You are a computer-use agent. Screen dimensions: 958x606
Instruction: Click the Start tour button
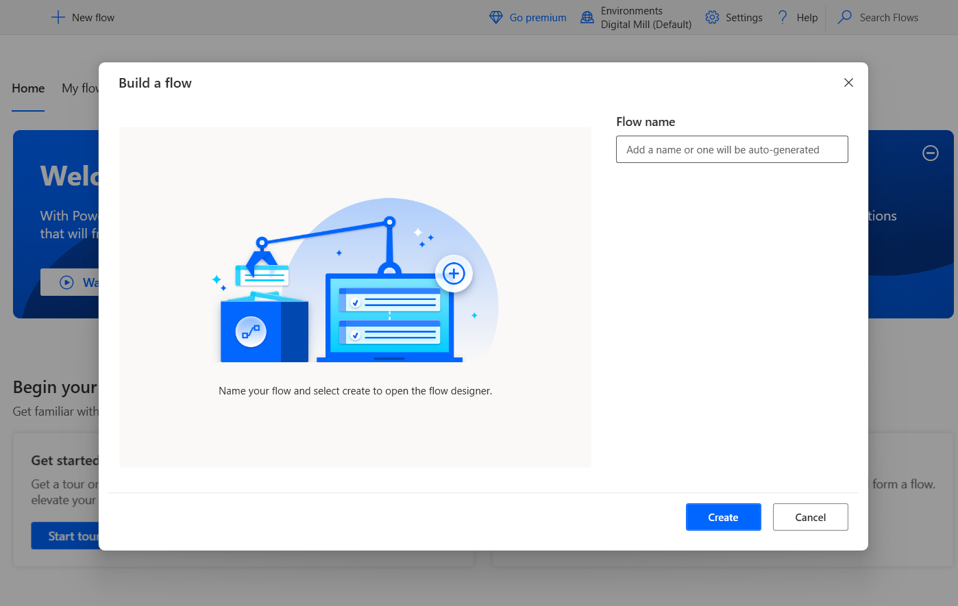point(65,536)
